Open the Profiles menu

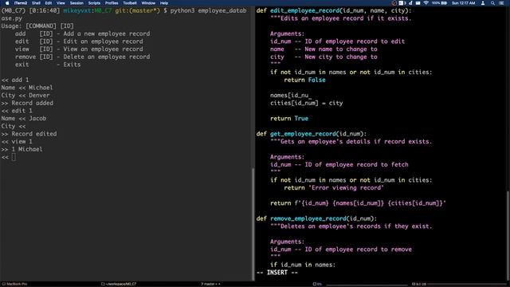112,3
